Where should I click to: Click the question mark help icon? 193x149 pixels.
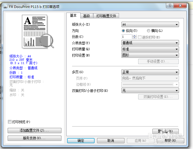[x=170, y=5]
